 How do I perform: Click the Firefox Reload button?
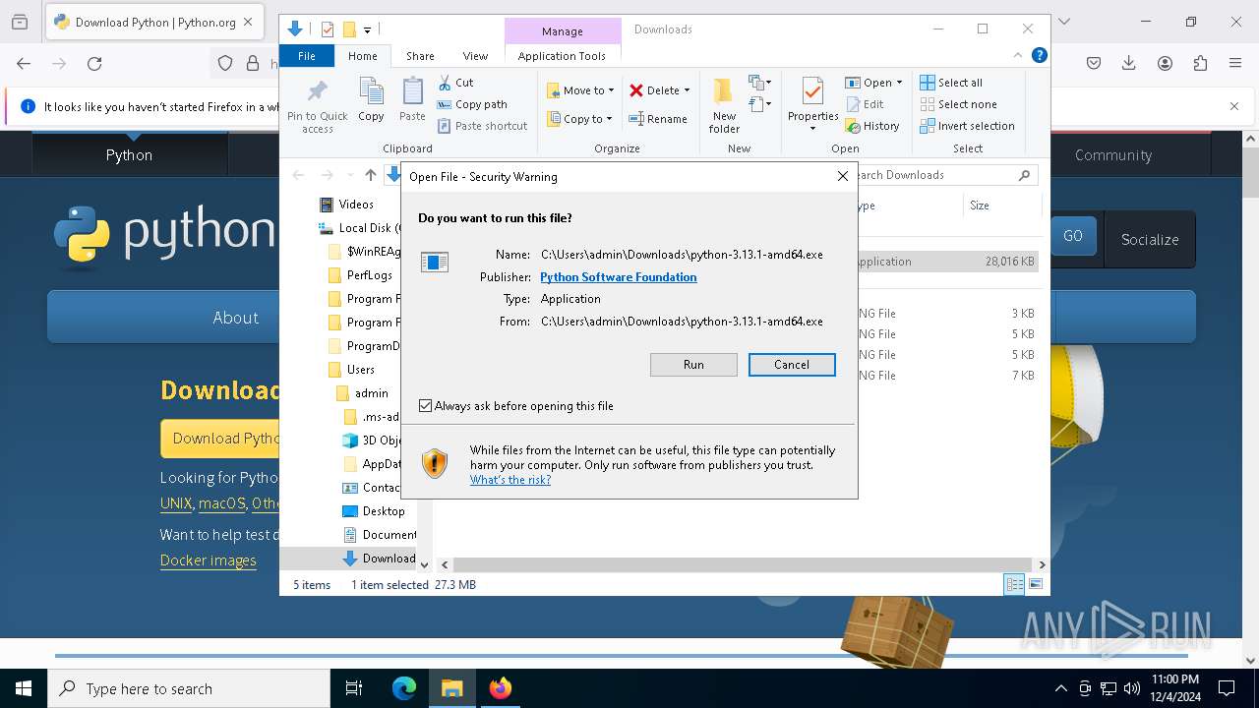click(x=94, y=64)
